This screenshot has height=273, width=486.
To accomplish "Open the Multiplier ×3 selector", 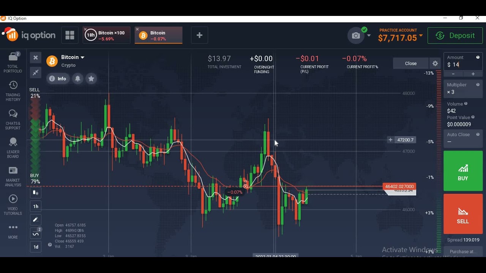I will [x=463, y=89].
